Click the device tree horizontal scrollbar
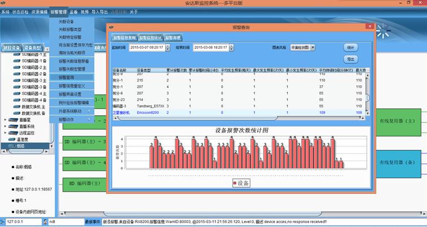Viewport: 427px width, 227px height. point(26,151)
